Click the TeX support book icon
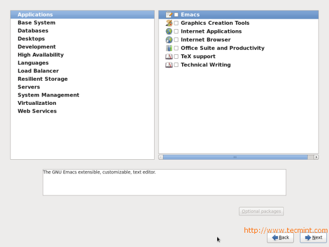This screenshot has height=247, width=329. (169, 57)
